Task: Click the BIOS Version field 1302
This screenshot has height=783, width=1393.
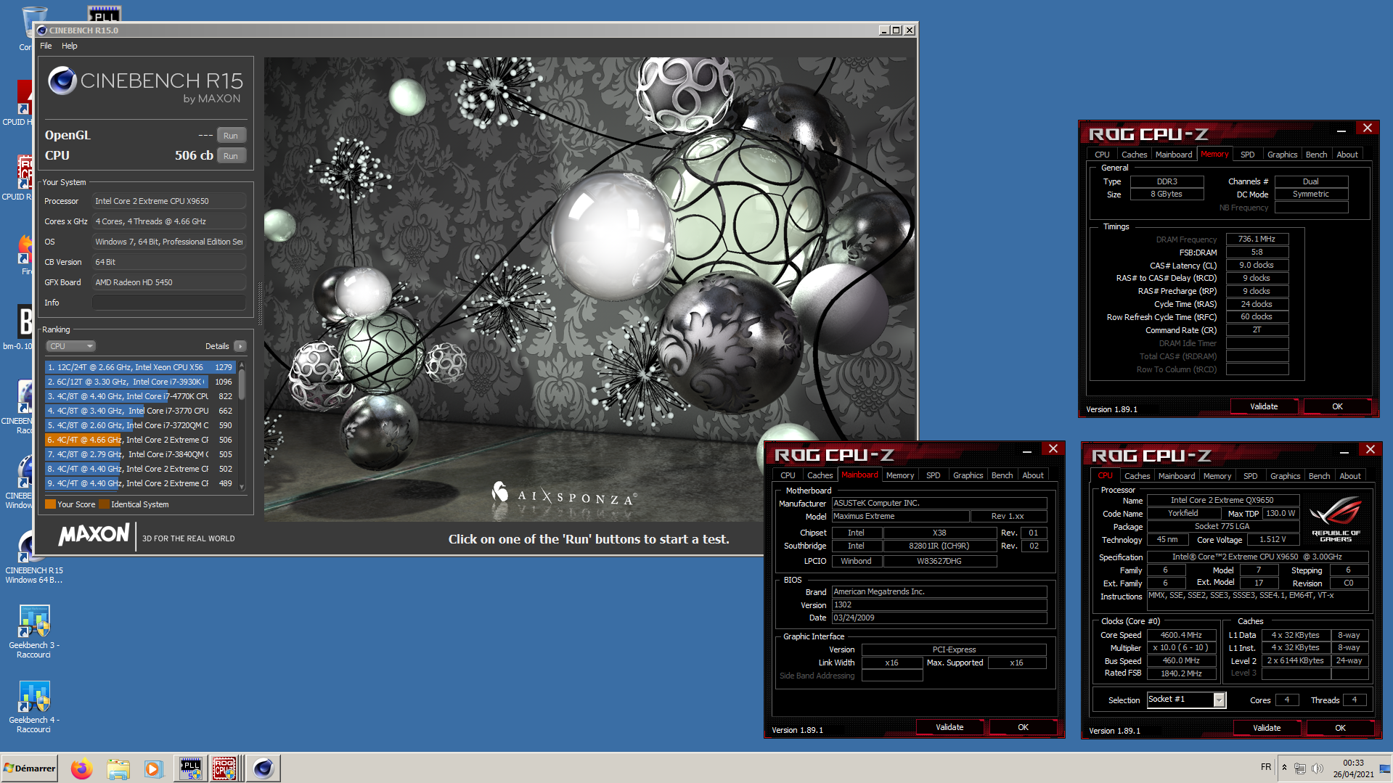Action: pos(939,604)
